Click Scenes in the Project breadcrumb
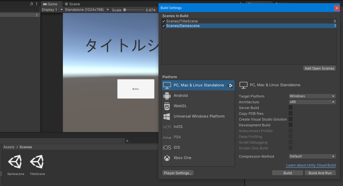 pos(26,147)
